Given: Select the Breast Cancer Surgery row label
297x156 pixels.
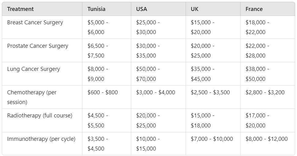Looking at the screenshot, I should (35, 23).
